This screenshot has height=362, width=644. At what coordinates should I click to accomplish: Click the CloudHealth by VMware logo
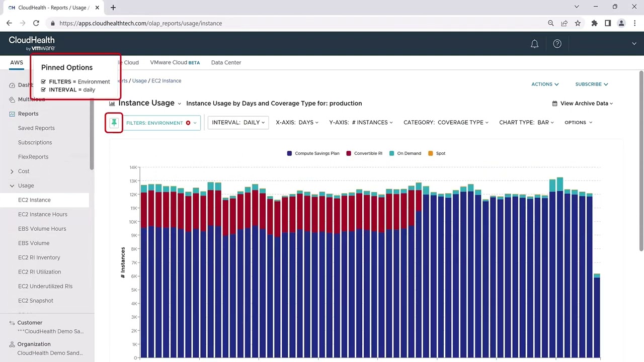32,43
